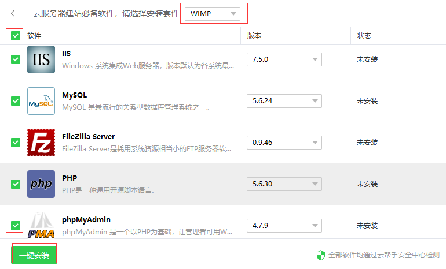Click the MySQL dolphin logo icon

point(41,101)
